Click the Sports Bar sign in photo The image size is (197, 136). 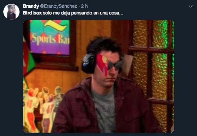(50, 37)
